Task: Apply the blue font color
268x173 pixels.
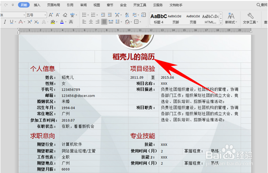Action: click(62, 22)
